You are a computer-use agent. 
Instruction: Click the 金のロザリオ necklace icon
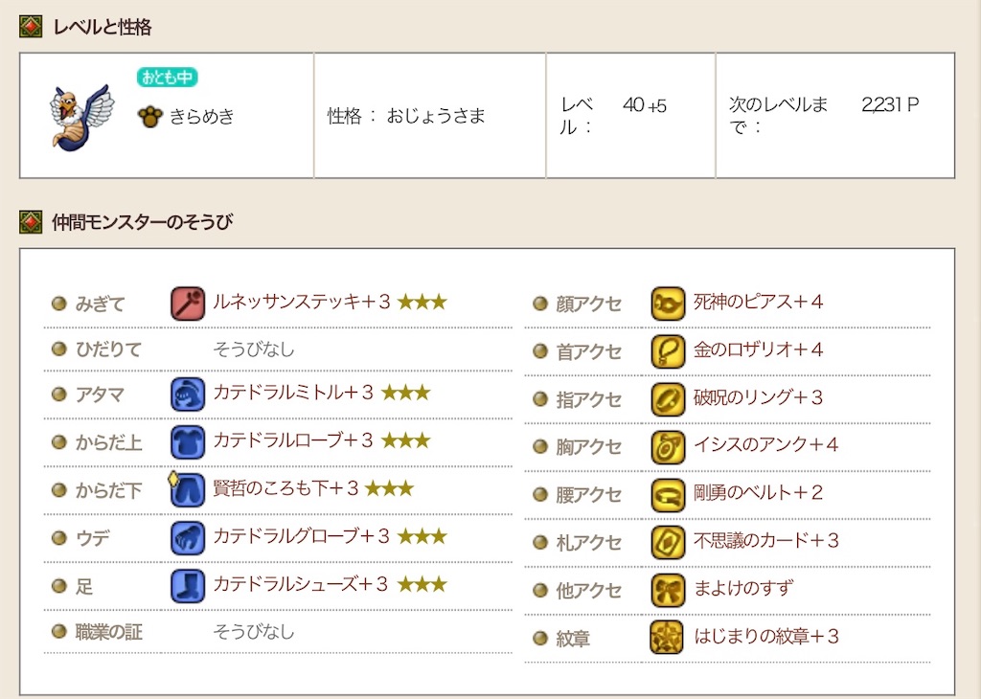pos(668,351)
